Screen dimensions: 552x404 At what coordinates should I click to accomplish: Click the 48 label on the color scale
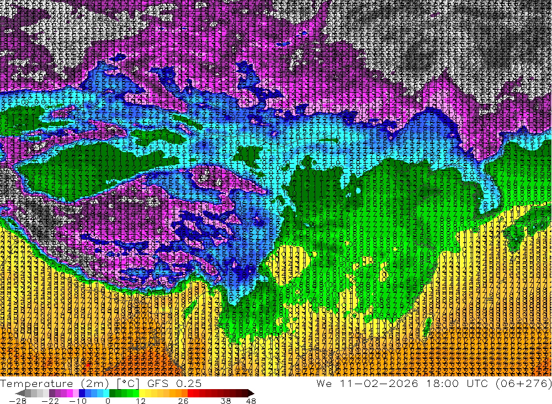click(251, 401)
